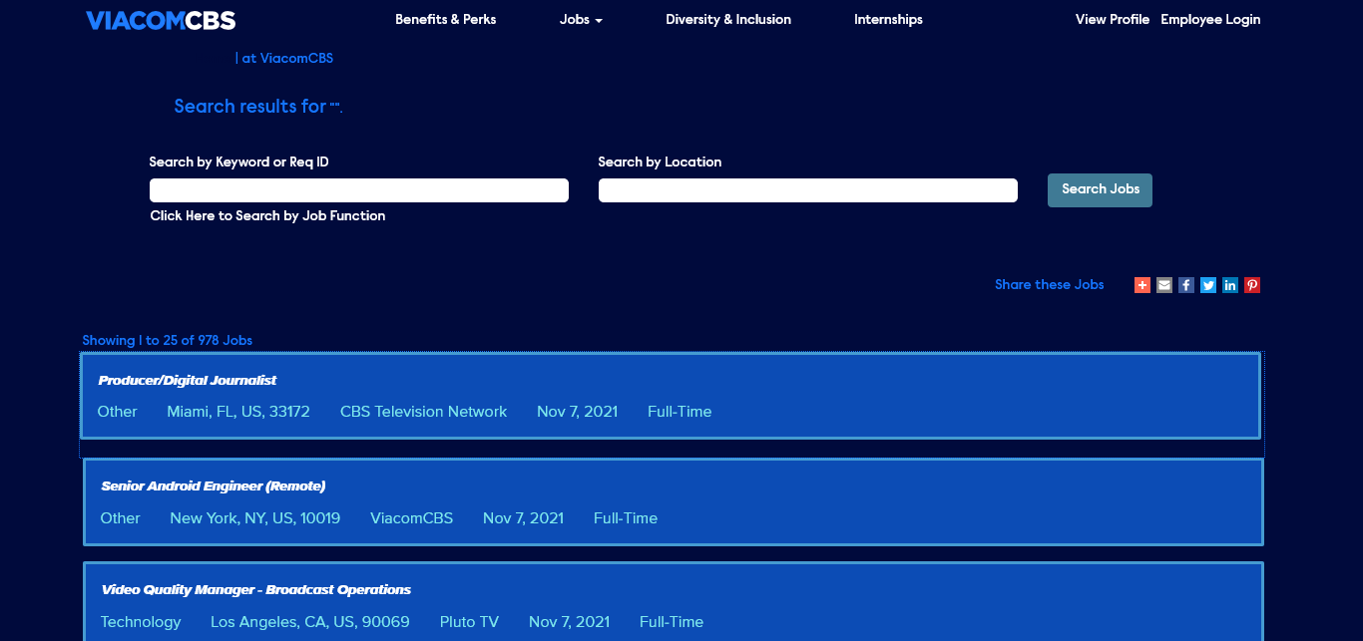
Task: Expand the Jobs dropdown menu
Action: click(581, 20)
